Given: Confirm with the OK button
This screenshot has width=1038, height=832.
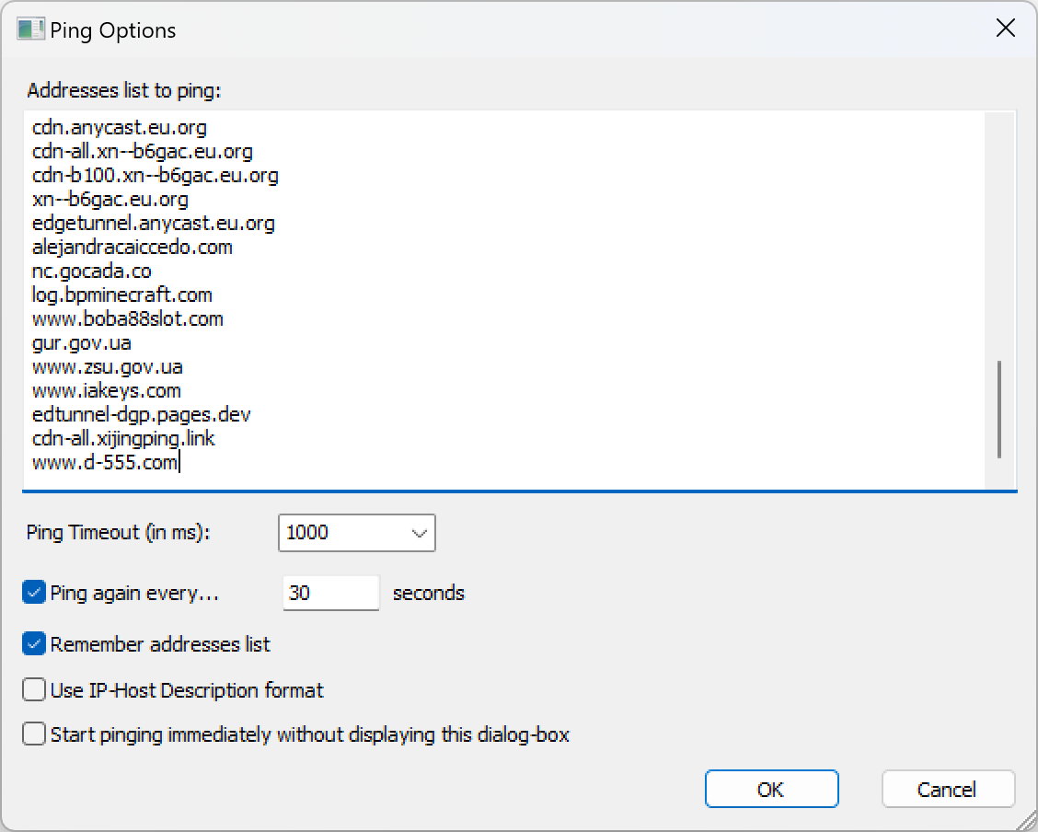Looking at the screenshot, I should click(772, 789).
